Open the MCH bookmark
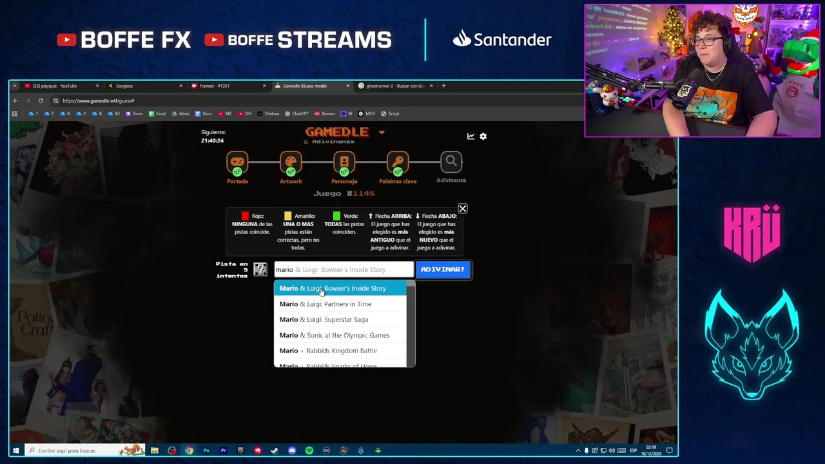Image resolution: width=825 pixels, height=464 pixels. pyautogui.click(x=367, y=113)
